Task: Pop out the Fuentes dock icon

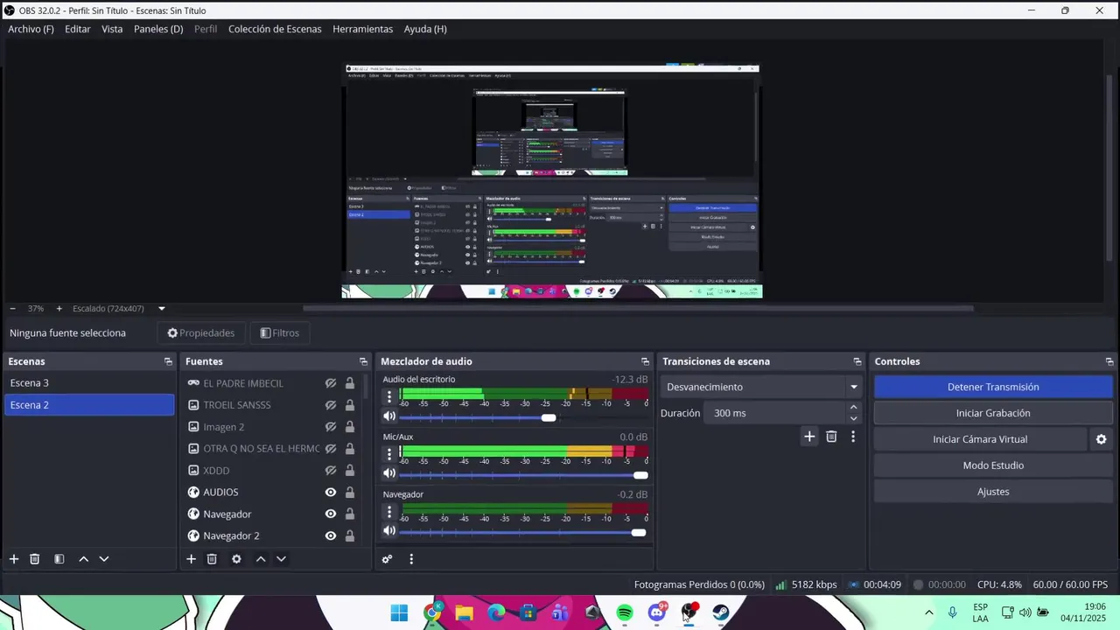Action: coord(363,361)
